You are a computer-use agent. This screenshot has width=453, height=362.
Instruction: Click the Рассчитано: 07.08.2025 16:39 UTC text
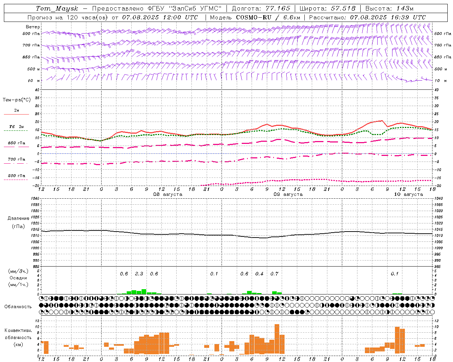click(x=367, y=17)
